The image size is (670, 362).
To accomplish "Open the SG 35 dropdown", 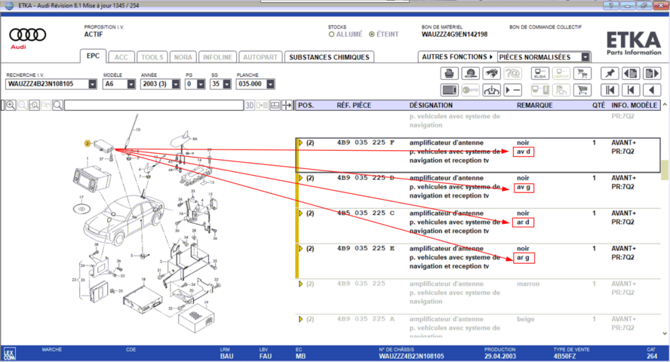I will click(x=227, y=84).
